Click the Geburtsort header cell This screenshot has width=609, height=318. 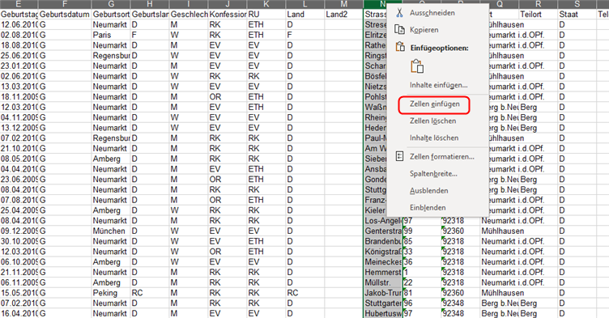coord(111,15)
